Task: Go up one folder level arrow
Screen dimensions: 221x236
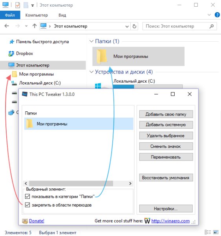Action: (x=35, y=26)
